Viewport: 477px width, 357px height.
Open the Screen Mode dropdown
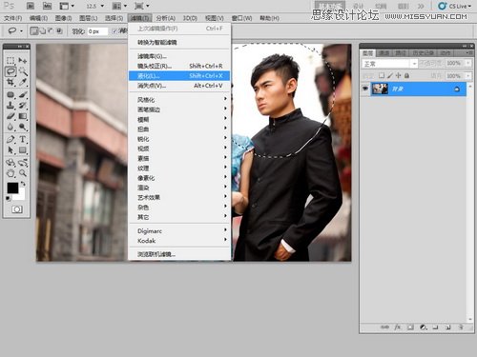tap(142, 6)
